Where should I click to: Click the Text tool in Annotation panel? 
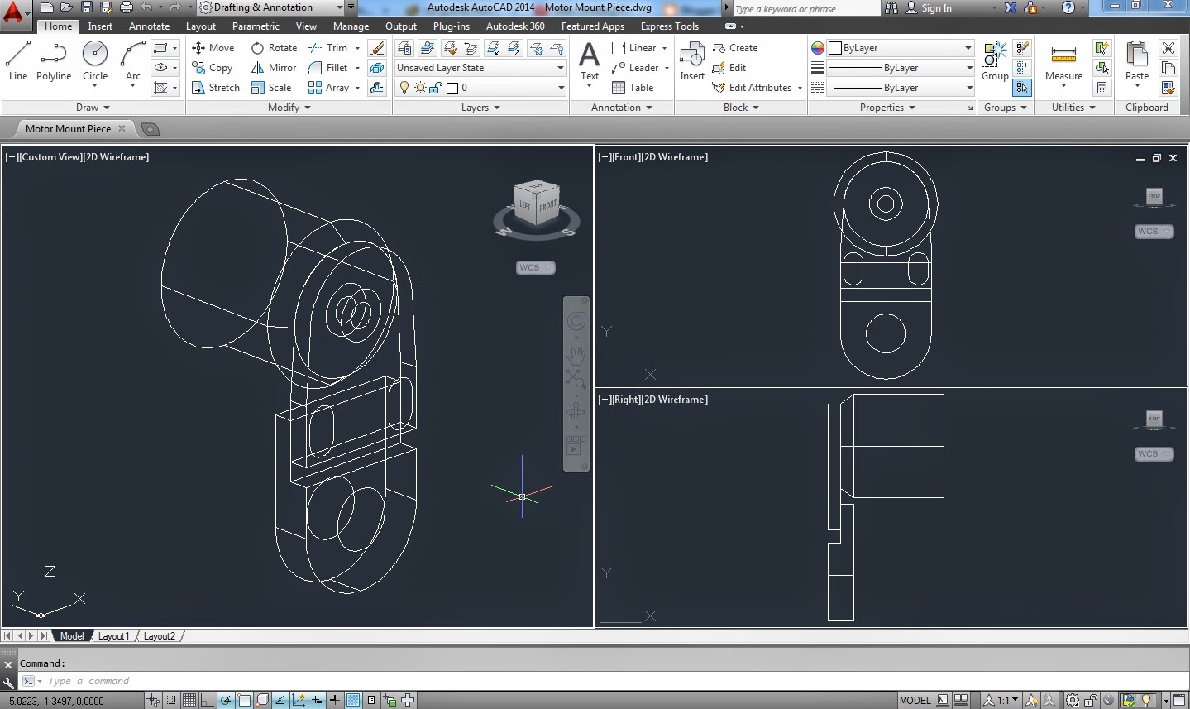[588, 58]
